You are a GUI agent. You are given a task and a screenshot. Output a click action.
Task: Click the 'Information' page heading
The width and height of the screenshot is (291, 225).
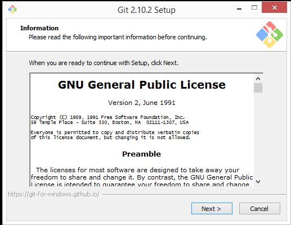pyautogui.click(x=39, y=28)
